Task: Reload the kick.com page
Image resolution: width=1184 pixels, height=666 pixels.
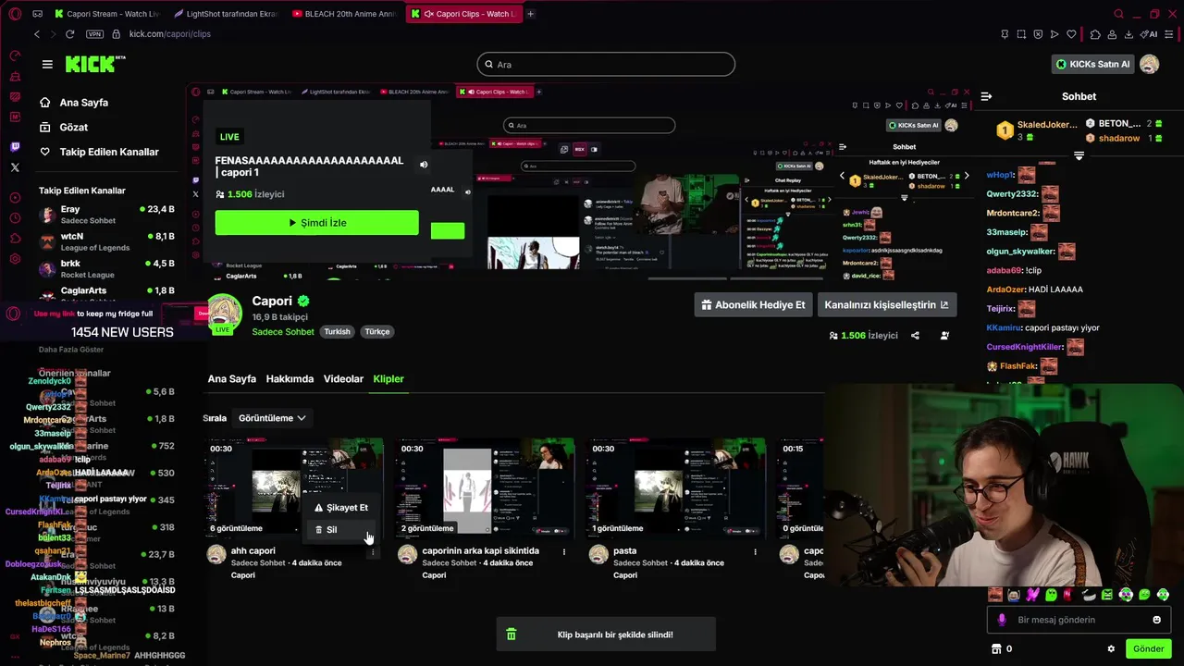Action: click(x=69, y=34)
